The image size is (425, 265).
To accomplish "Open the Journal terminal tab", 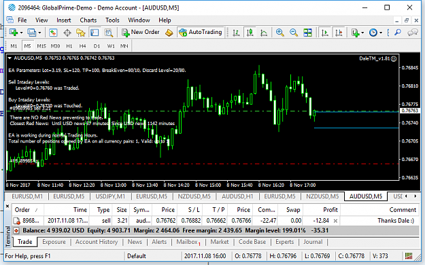I will (313, 242).
